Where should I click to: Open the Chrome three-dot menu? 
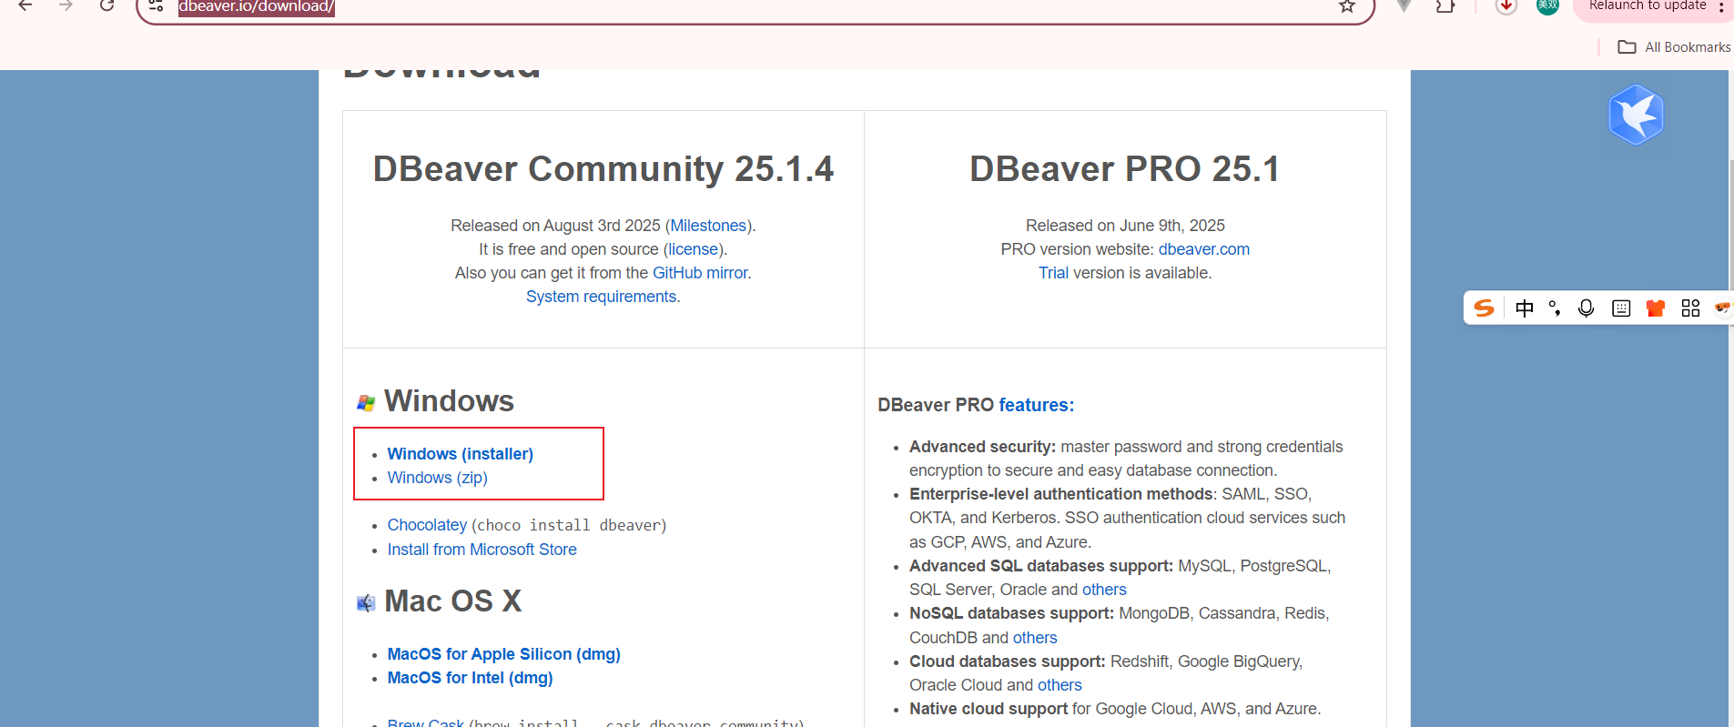pos(1721,6)
